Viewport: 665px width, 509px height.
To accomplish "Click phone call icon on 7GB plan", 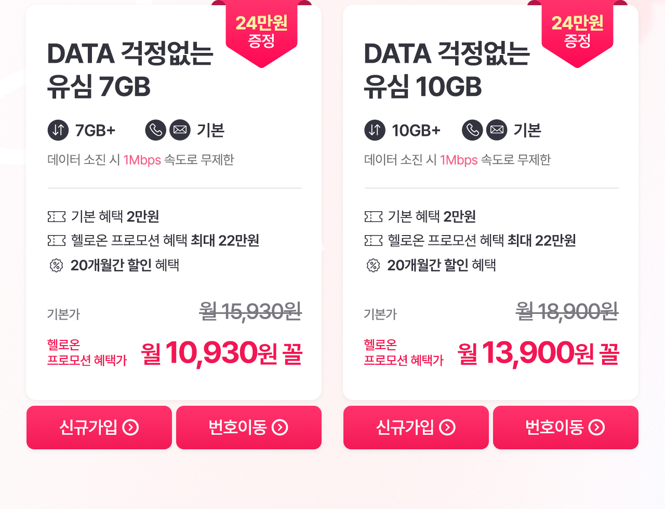I will 156,130.
